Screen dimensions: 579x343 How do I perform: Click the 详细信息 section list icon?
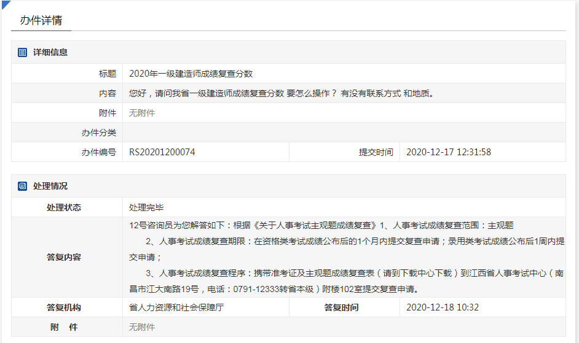[23, 53]
